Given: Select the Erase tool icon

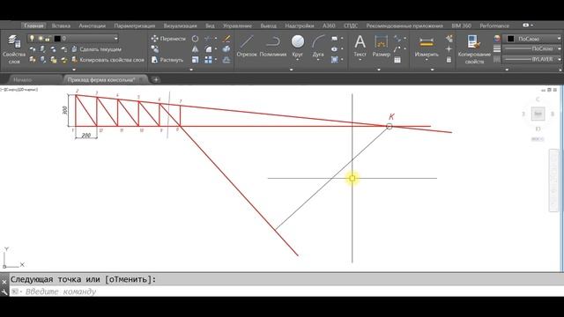Looking at the screenshot, I should 226,39.
